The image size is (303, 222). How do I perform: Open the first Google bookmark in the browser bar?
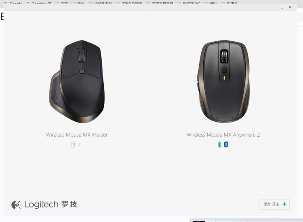coord(13,3)
